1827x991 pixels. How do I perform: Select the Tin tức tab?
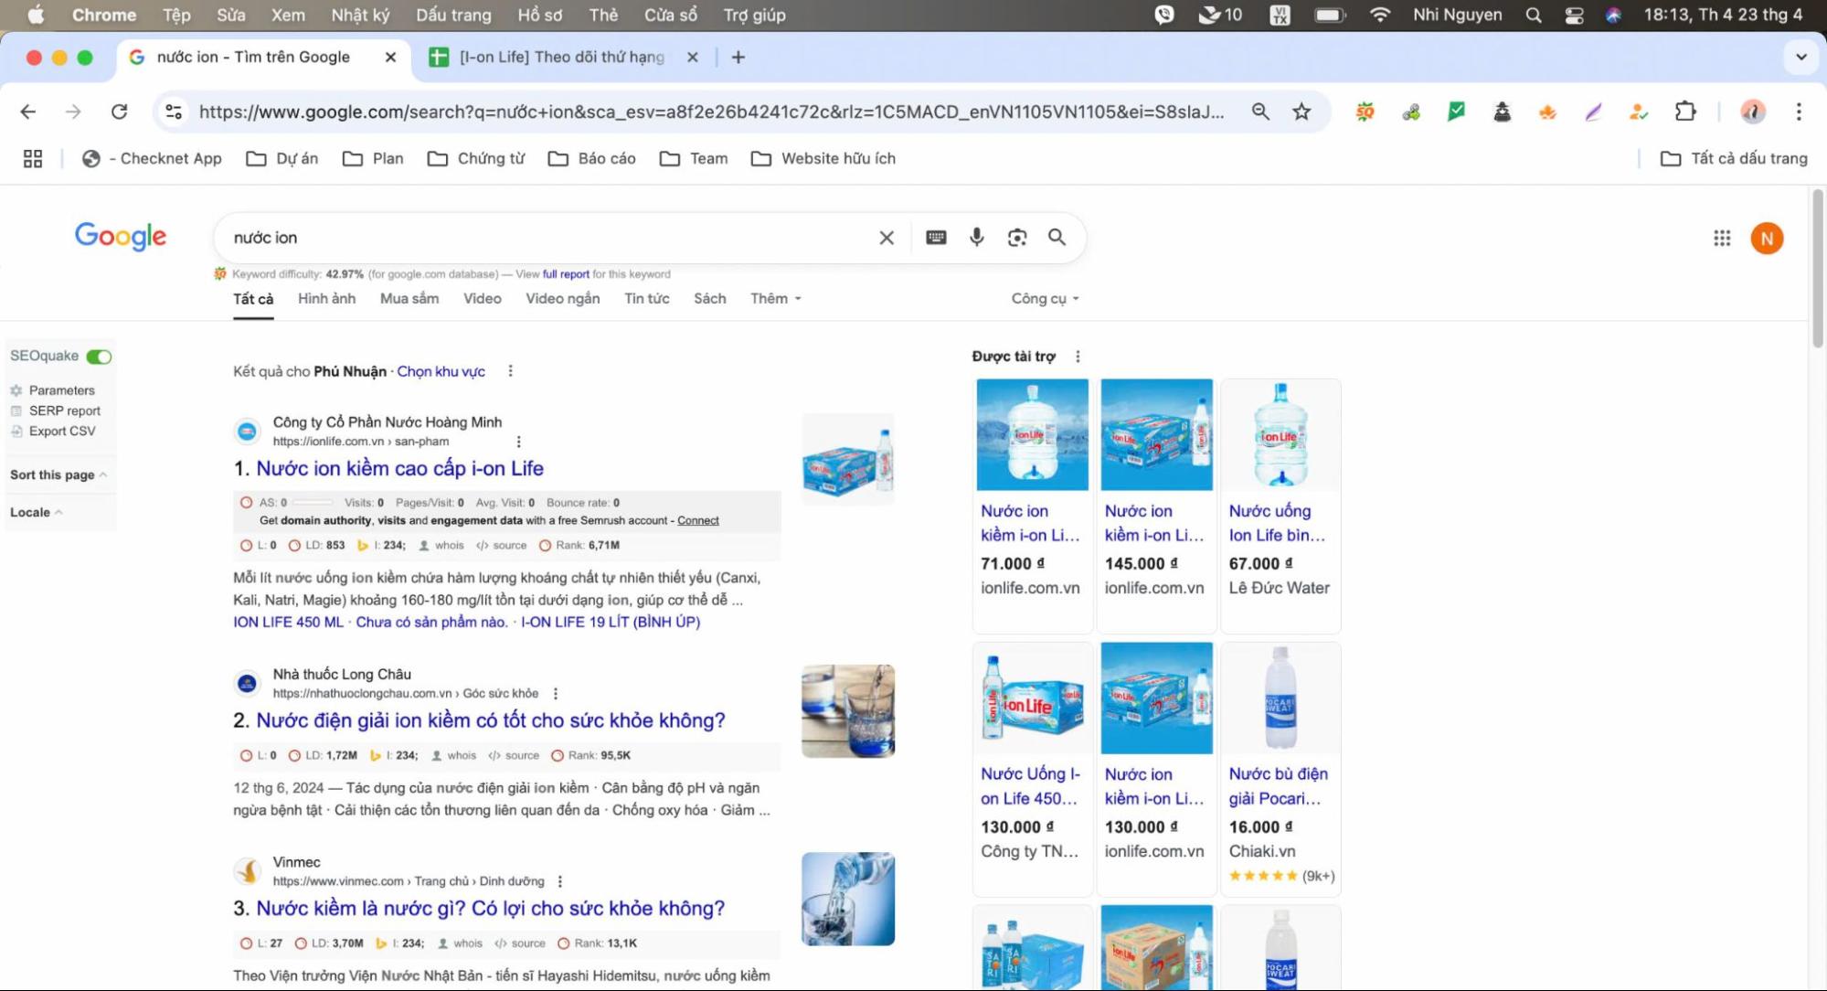click(646, 299)
